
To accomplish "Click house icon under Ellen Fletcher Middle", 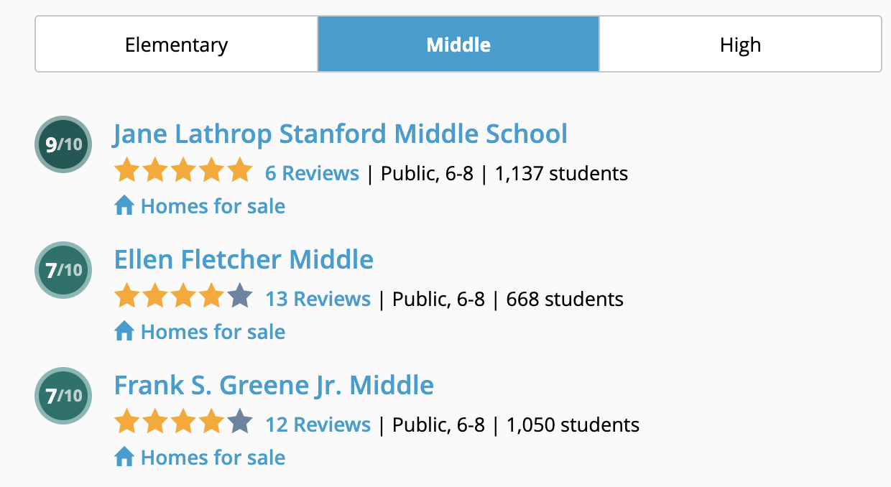I will click(x=124, y=331).
